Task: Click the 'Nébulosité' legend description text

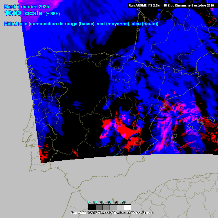Action: point(16,24)
